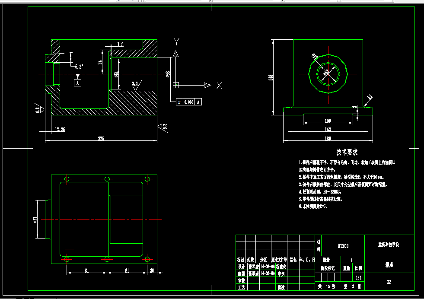The width and height of the screenshot is (424, 299).
Task: Select the 1.5 dimension text
Action: pyautogui.click(x=120, y=45)
